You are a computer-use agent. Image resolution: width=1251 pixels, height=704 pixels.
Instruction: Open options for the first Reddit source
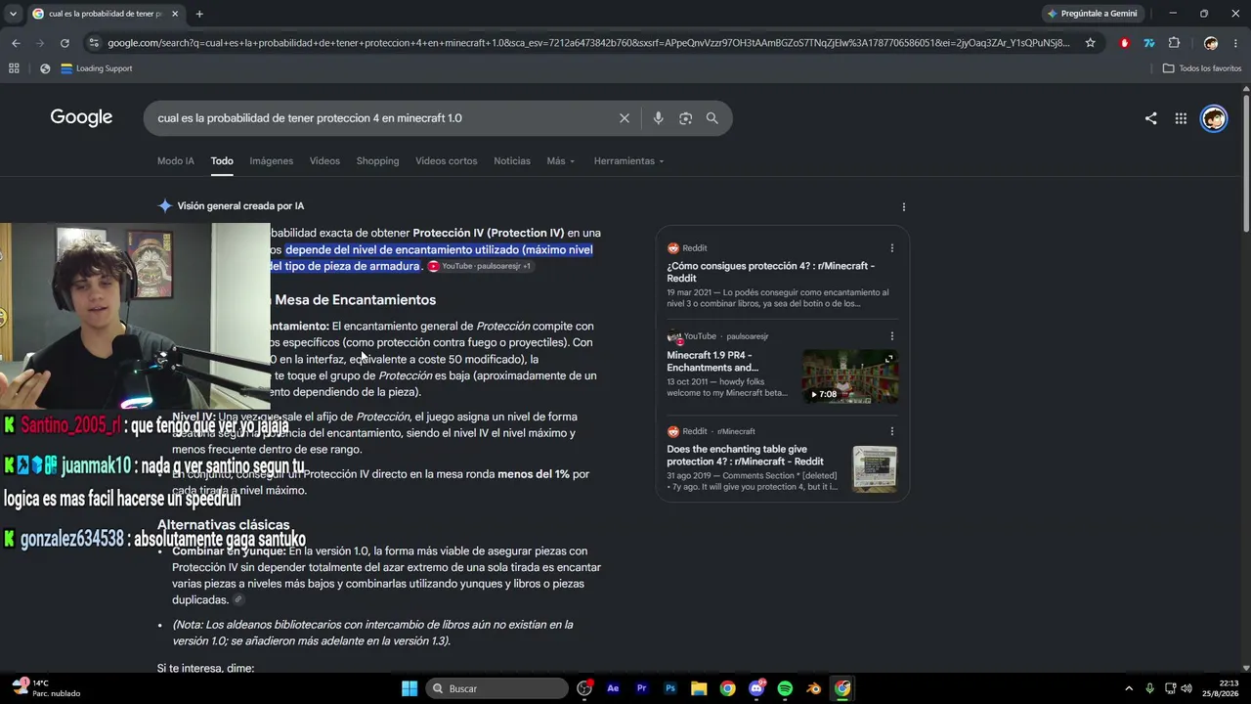pos(891,248)
